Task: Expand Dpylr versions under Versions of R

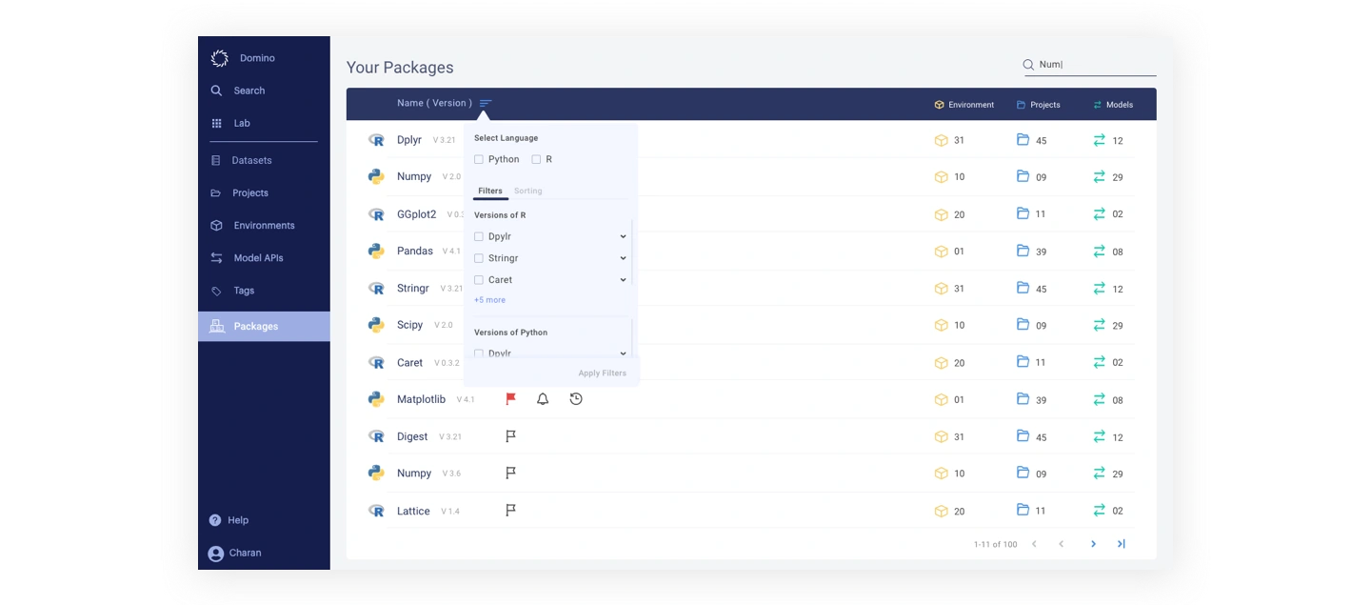Action: pos(623,236)
